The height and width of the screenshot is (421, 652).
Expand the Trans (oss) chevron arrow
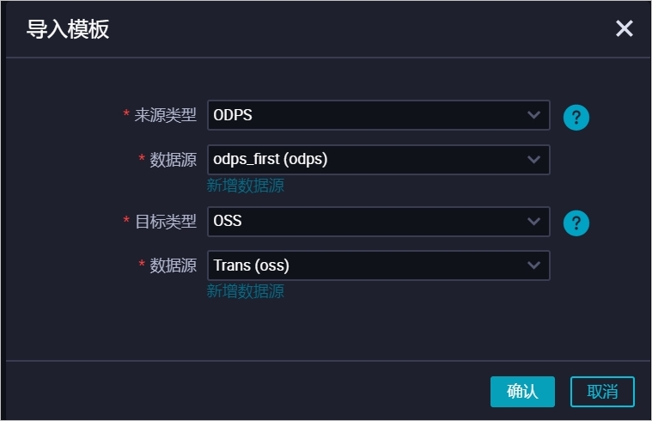pos(533,265)
